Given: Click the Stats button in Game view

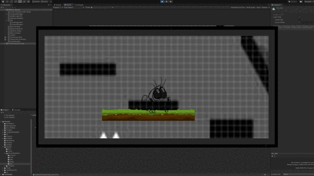Looking at the screenshot, I should pyautogui.click(x=258, y=8).
